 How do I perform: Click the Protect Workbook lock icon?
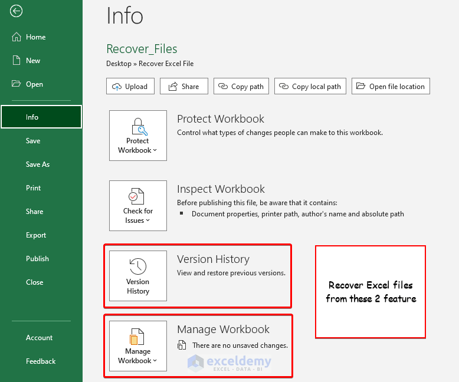click(139, 126)
